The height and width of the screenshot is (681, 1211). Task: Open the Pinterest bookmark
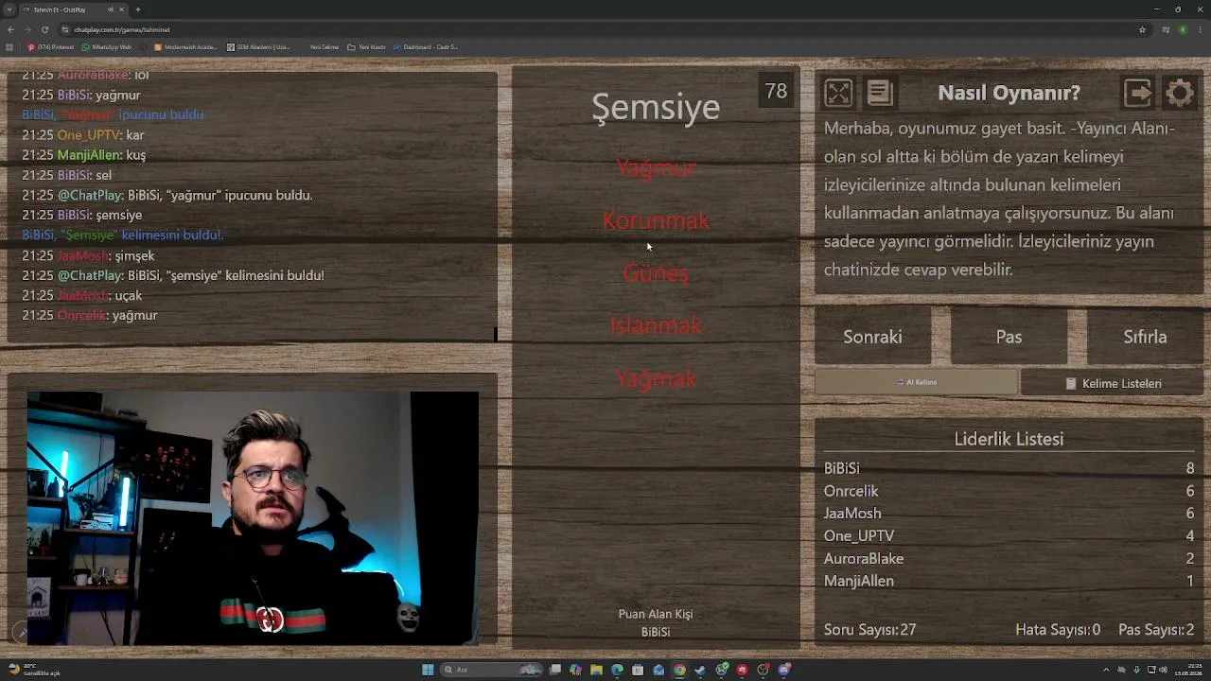point(51,46)
